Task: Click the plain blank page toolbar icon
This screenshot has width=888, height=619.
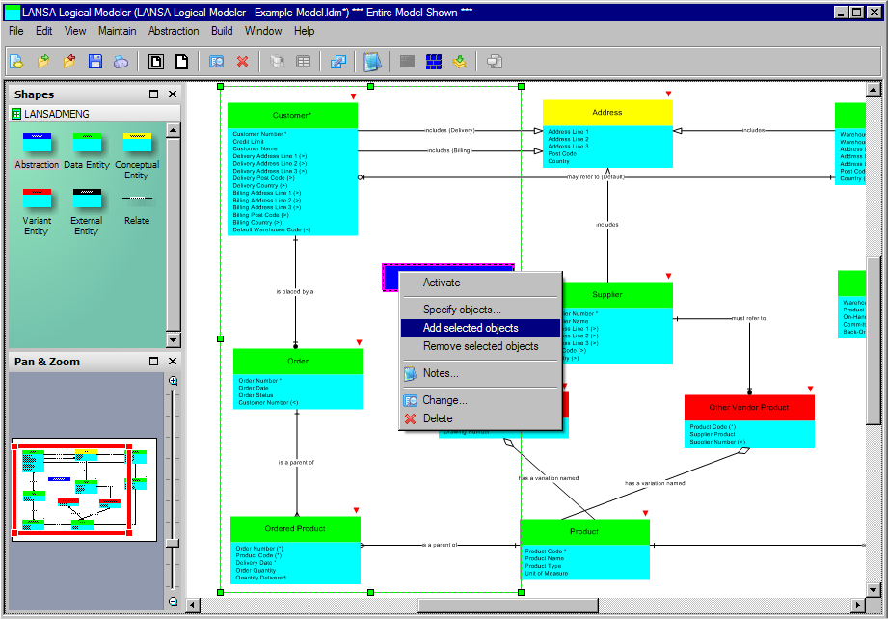Action: (x=182, y=61)
